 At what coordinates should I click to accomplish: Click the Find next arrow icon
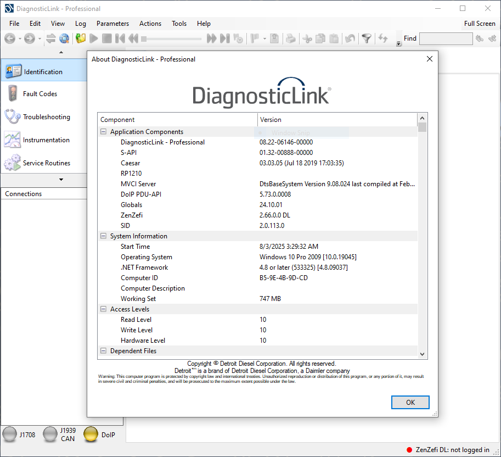click(x=492, y=38)
